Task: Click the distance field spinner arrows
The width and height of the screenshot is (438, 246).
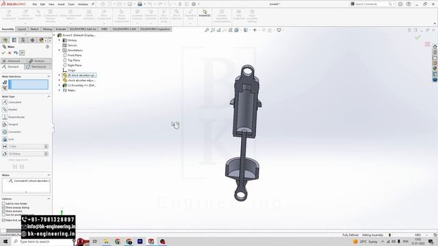Action: (46, 146)
